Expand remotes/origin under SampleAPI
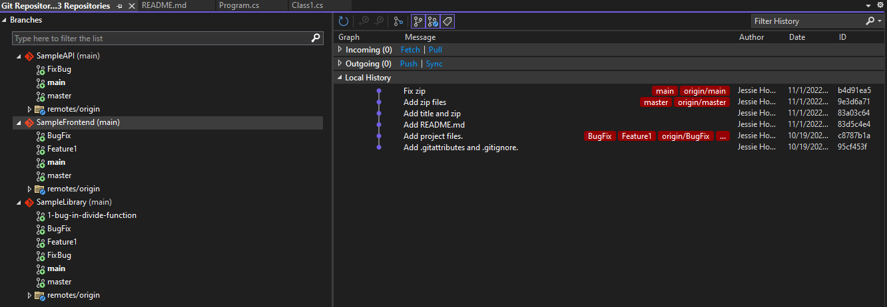The width and height of the screenshot is (887, 307). [29, 109]
